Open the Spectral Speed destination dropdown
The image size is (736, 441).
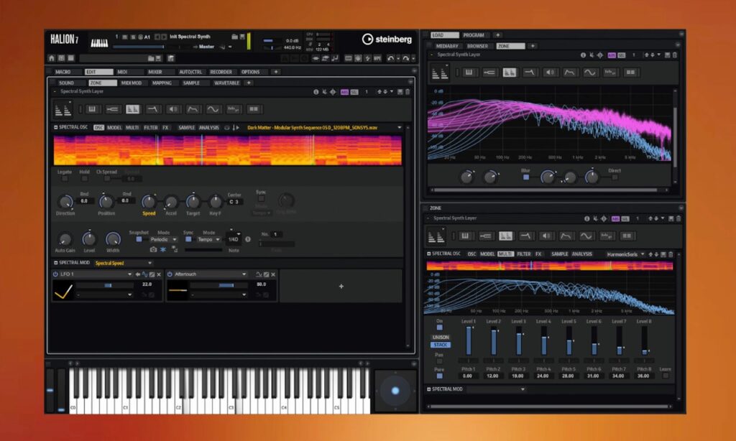pyautogui.click(x=123, y=263)
